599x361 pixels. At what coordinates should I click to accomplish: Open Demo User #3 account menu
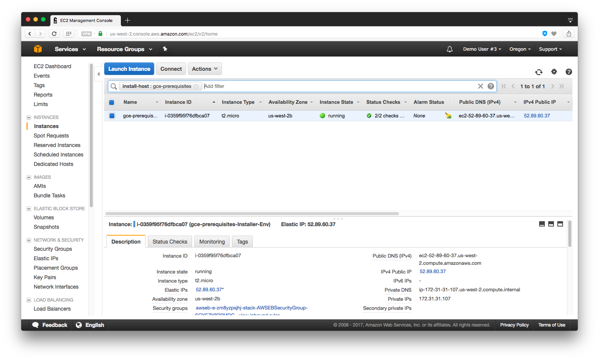(482, 49)
